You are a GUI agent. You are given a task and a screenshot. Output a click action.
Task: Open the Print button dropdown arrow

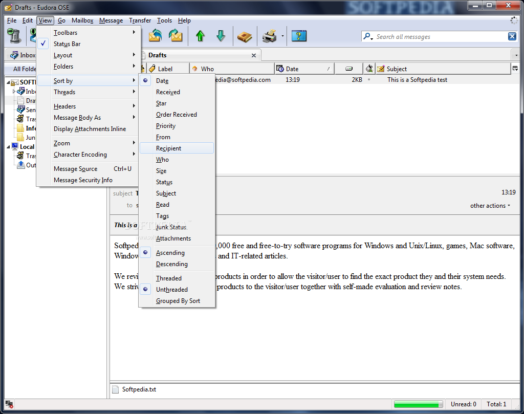[282, 36]
